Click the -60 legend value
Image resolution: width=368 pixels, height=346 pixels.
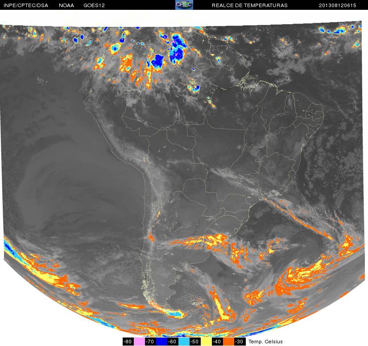[173, 342]
